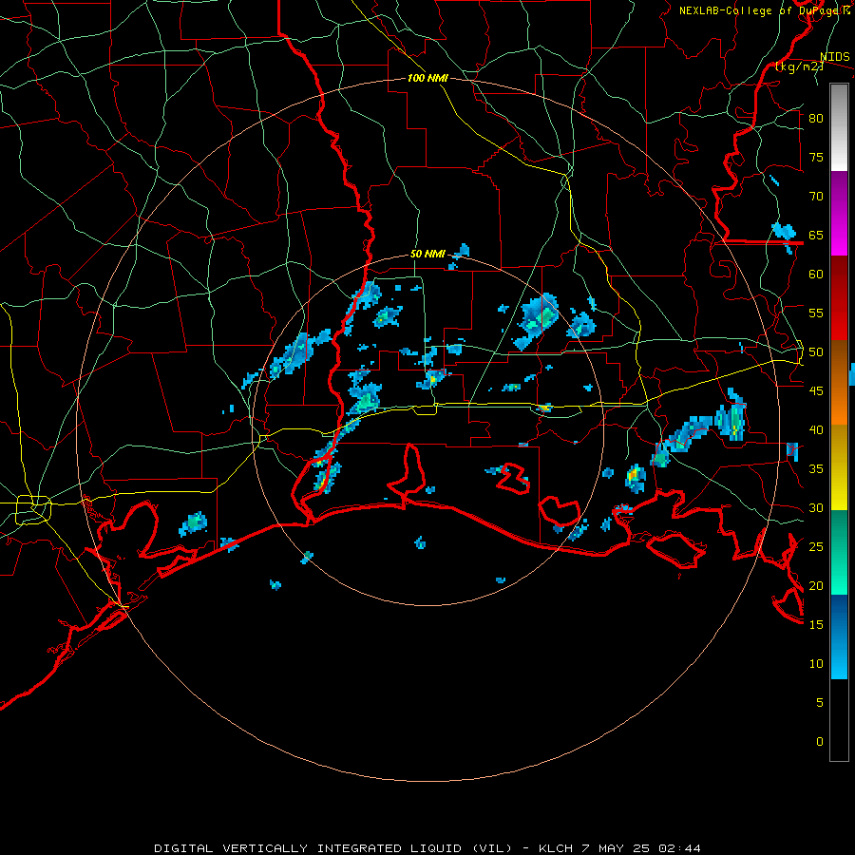Click the kg/m2 units label
This screenshot has height=855, width=855.
(799, 66)
